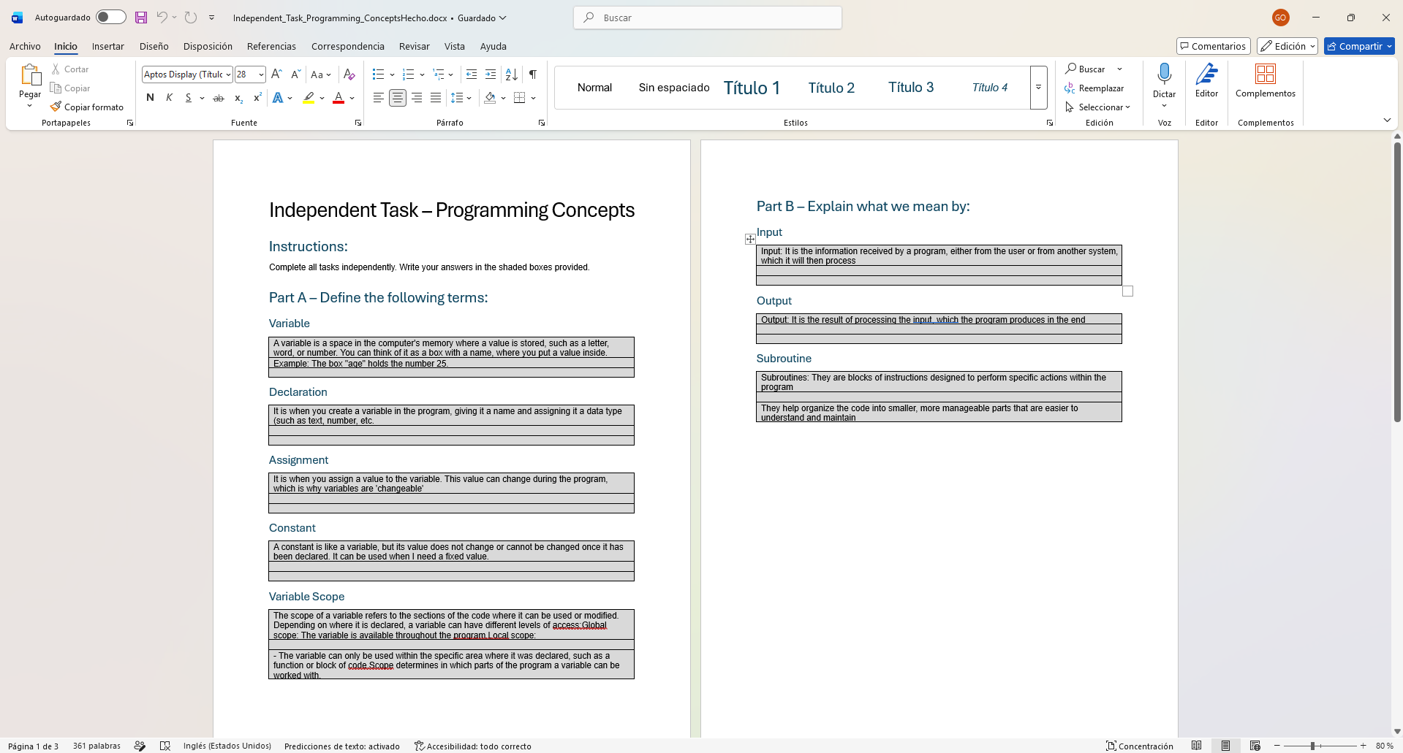Viewport: 1403px width, 753px height.
Task: Click the Format Painter brush icon
Action: pos(56,107)
